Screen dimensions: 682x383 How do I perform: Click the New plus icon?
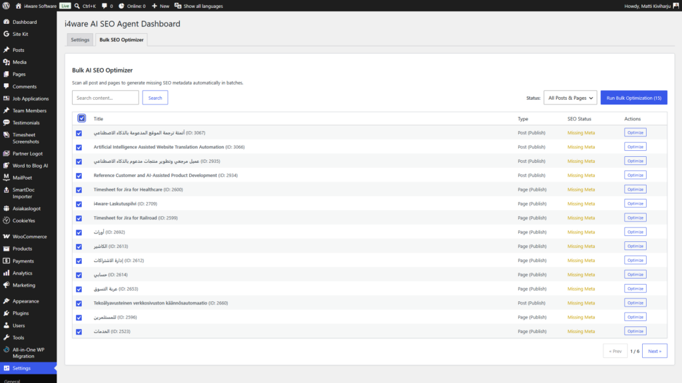tap(155, 5)
